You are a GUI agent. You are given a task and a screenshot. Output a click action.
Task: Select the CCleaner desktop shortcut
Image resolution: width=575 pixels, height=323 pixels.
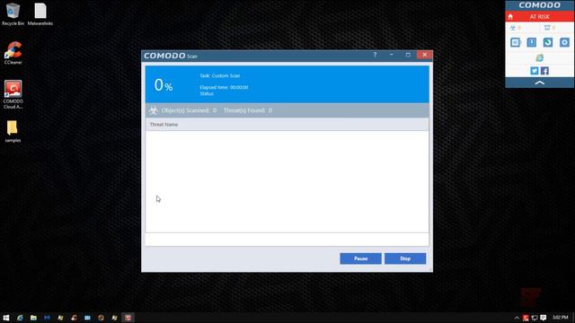click(x=13, y=53)
